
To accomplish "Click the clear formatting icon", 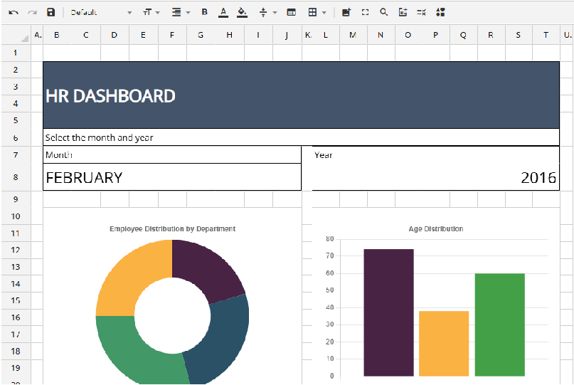I will [x=421, y=12].
